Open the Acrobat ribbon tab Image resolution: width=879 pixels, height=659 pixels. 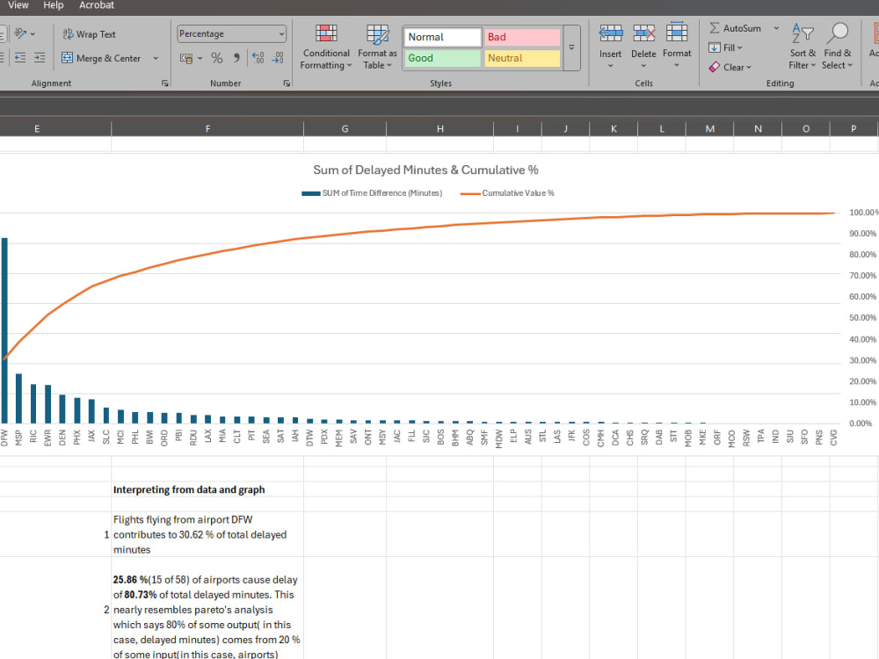(97, 5)
